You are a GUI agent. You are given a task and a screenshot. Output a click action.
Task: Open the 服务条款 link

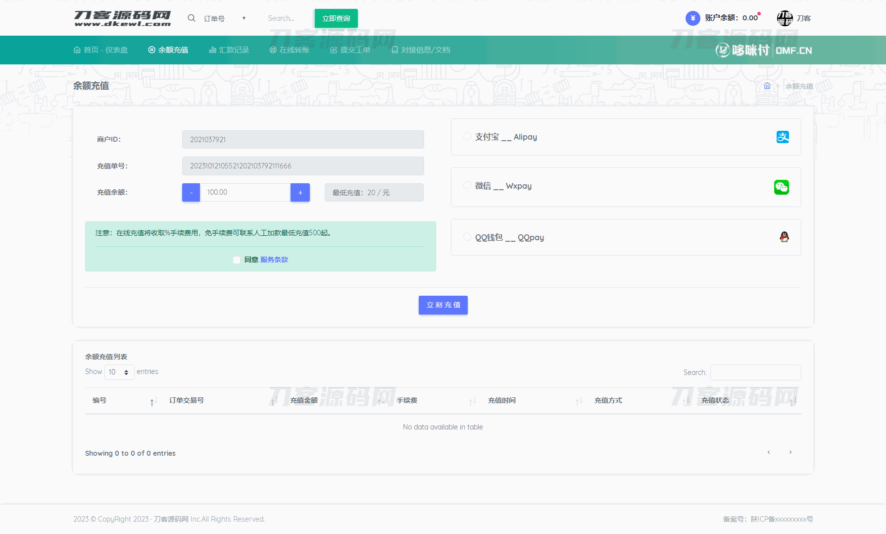tap(274, 260)
